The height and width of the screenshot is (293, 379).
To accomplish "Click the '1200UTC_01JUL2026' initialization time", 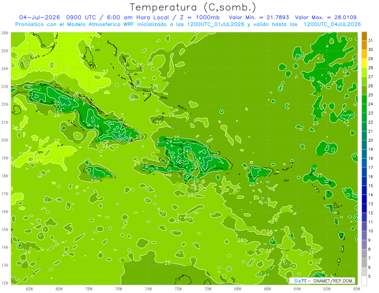I will click(x=216, y=24).
